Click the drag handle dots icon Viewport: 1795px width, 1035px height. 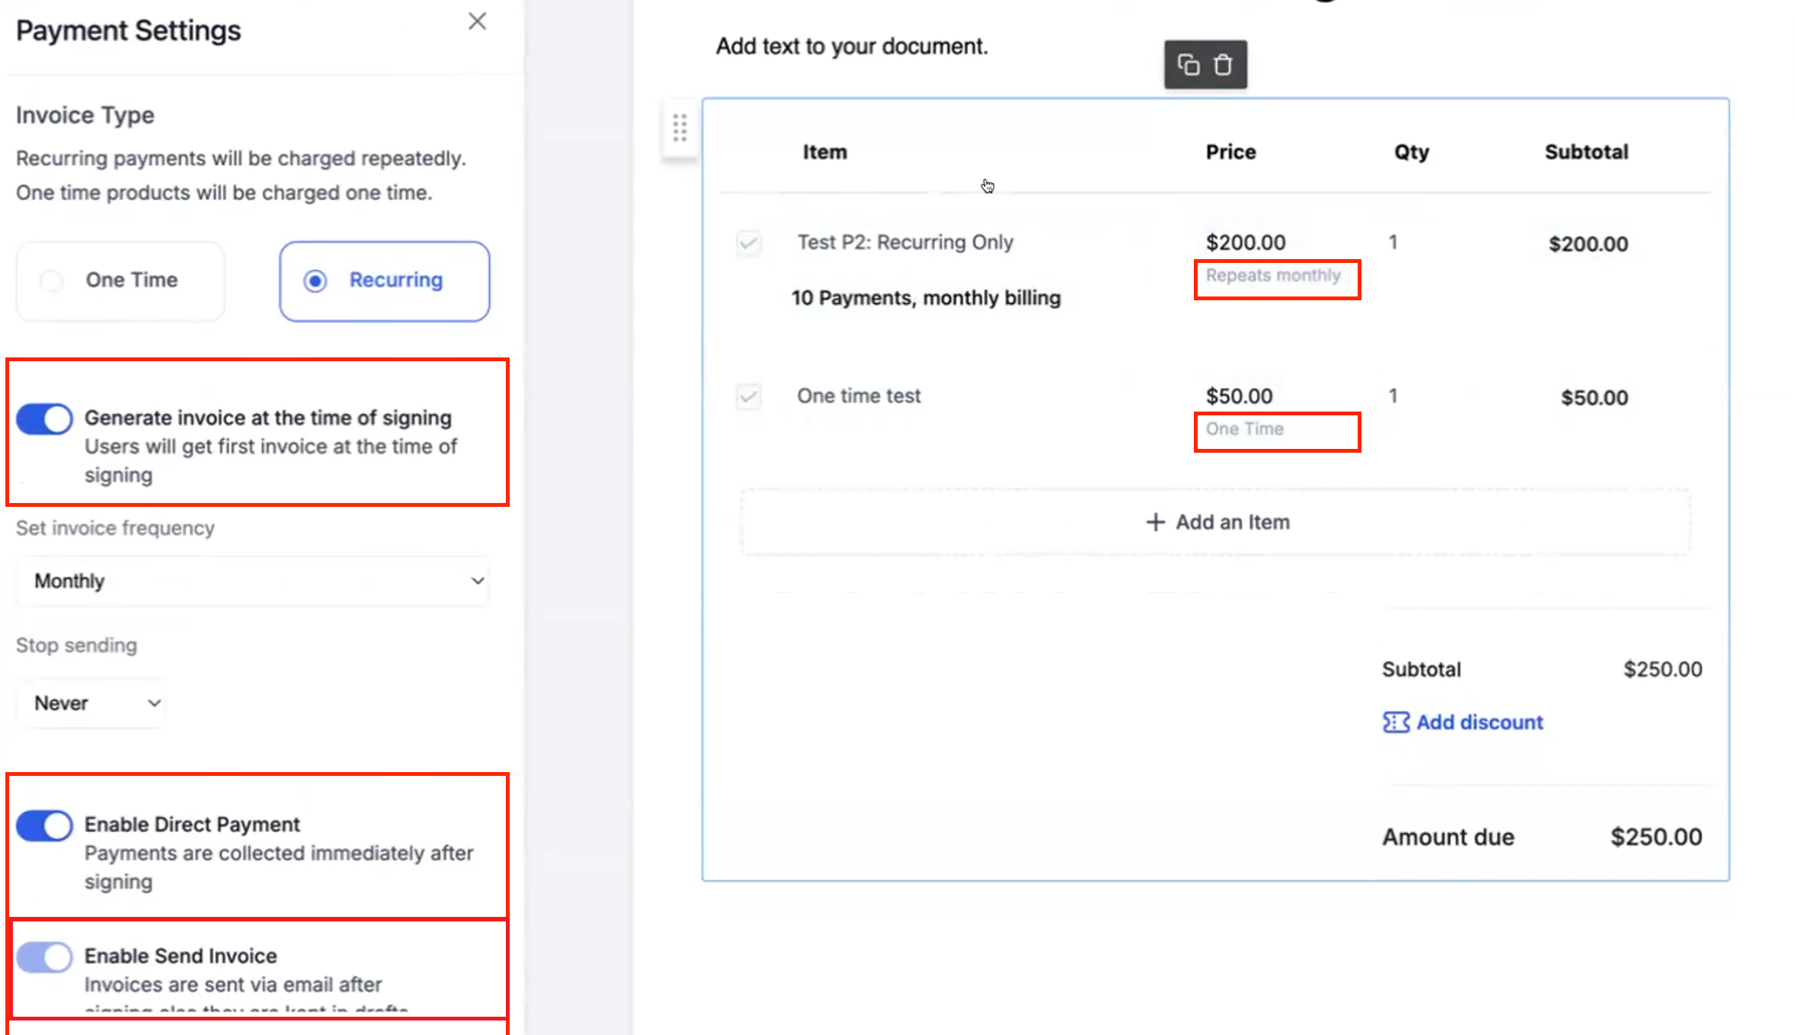coord(680,128)
